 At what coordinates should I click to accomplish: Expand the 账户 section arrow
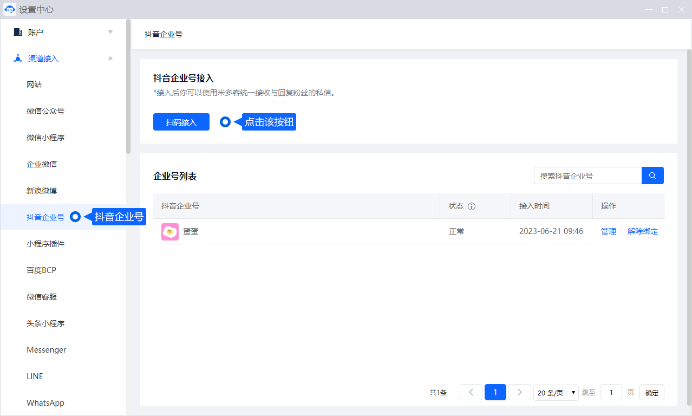[x=110, y=32]
